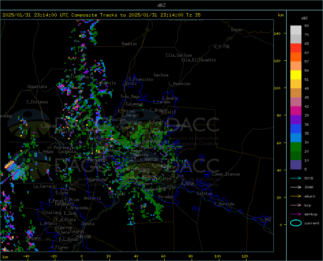
Task: Click the Manzano map label
Action: click(33, 238)
